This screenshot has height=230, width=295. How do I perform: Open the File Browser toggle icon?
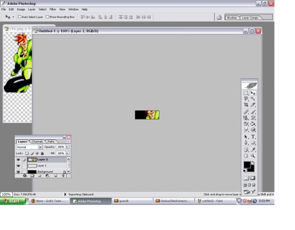219,17
